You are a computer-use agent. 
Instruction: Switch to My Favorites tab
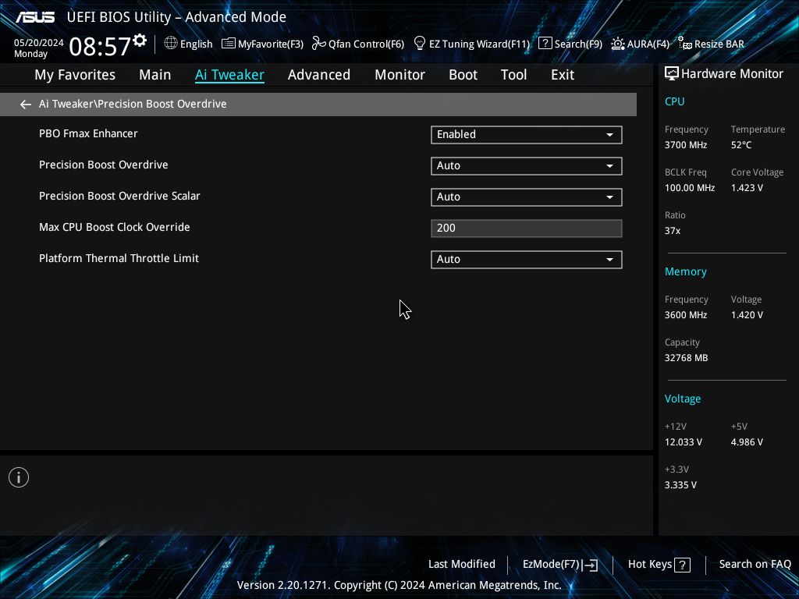pos(75,75)
